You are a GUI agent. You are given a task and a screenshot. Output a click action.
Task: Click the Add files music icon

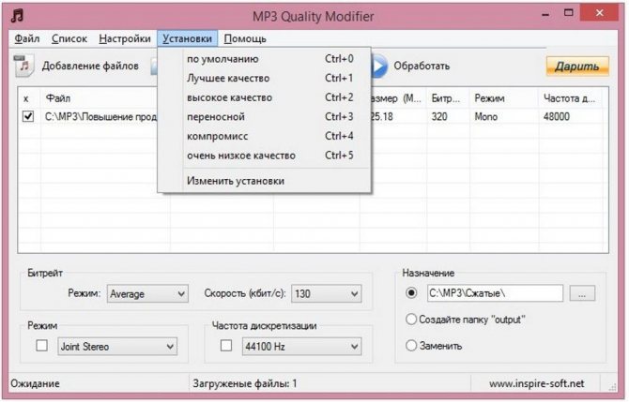(24, 66)
